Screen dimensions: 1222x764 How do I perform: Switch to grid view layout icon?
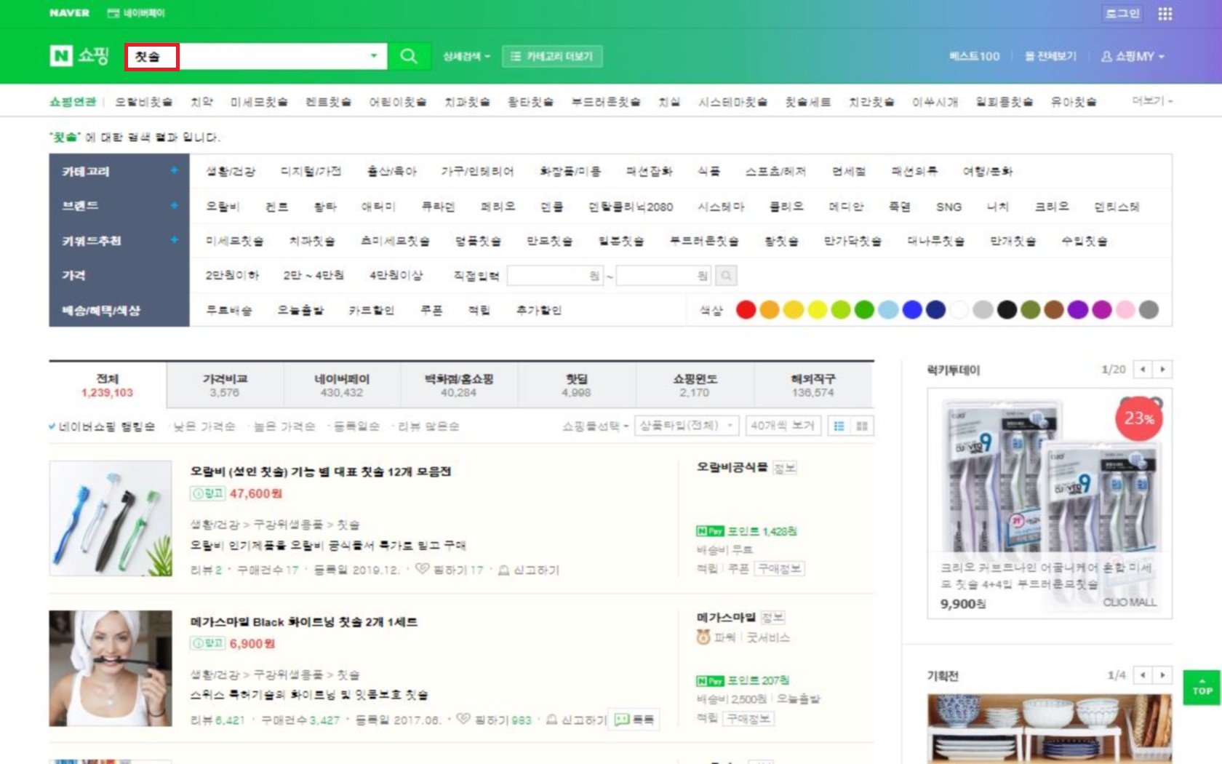[862, 426]
